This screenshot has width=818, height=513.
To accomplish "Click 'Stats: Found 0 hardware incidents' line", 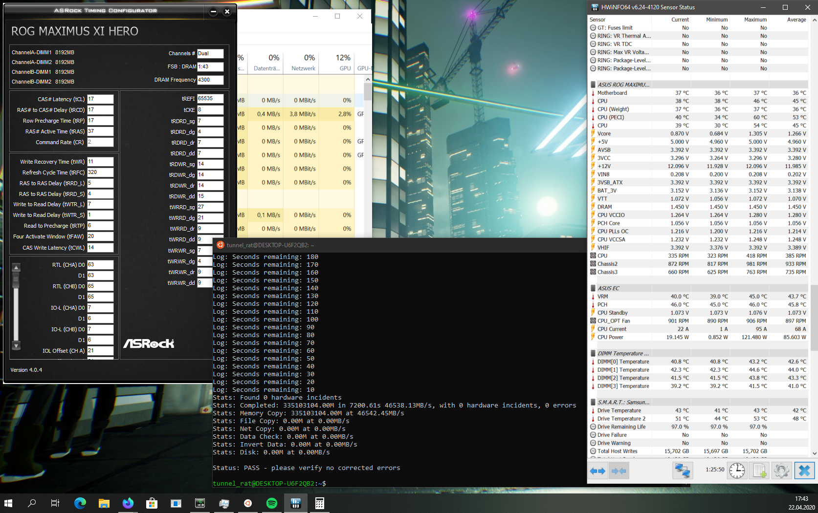I will click(277, 397).
